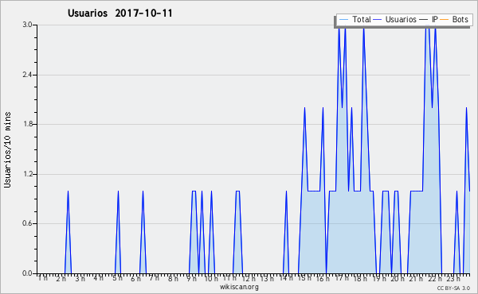Viewport: 478px width, 294px height.
Task: Click the 1.2 y-axis value
Action: (x=27, y=174)
